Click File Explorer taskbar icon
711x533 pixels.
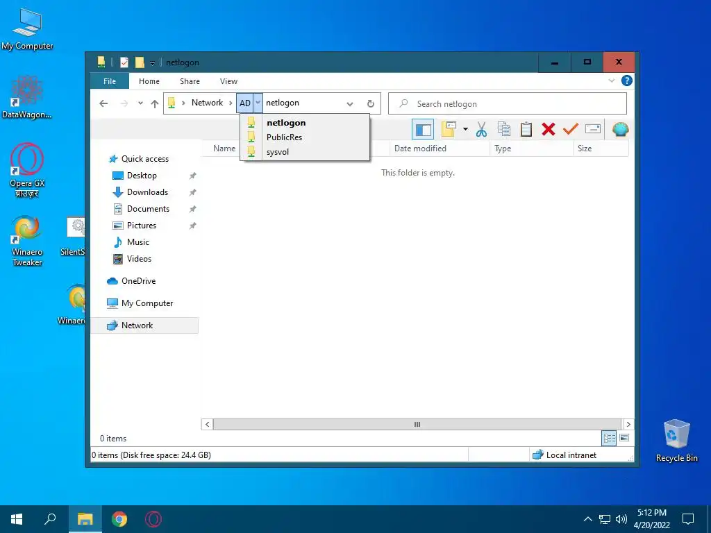(x=85, y=519)
